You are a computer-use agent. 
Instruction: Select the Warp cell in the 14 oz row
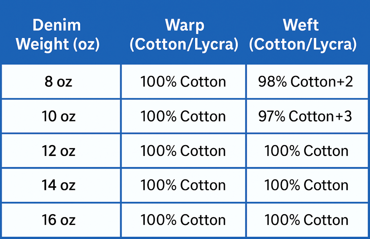tap(183, 186)
